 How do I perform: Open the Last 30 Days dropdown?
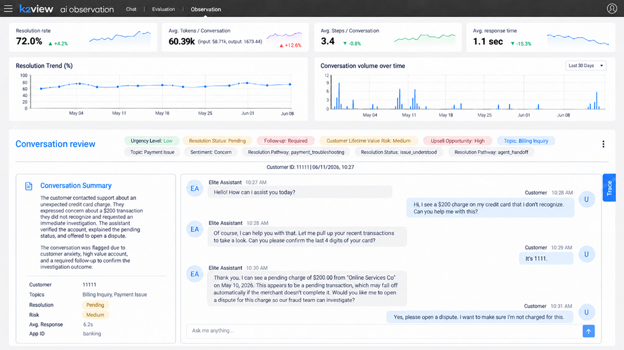pos(586,65)
